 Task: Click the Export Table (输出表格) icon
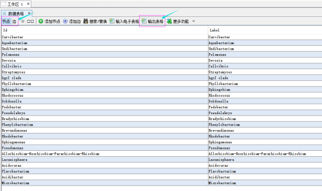(x=144, y=21)
